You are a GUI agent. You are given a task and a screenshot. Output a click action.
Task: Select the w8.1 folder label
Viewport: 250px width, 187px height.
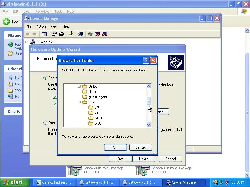pyautogui.click(x=98, y=118)
